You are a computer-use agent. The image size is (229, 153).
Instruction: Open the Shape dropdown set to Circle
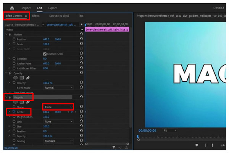[58, 107]
